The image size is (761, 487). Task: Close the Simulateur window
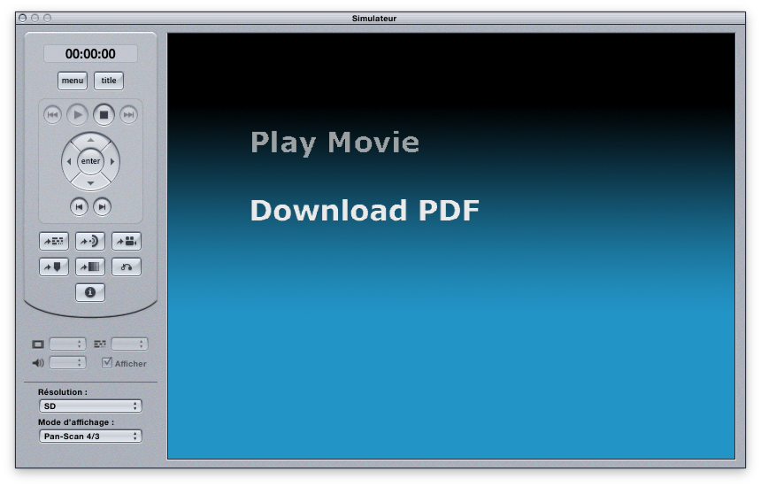pos(23,18)
